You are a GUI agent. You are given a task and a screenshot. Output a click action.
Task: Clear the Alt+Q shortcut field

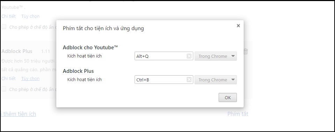[x=189, y=56]
